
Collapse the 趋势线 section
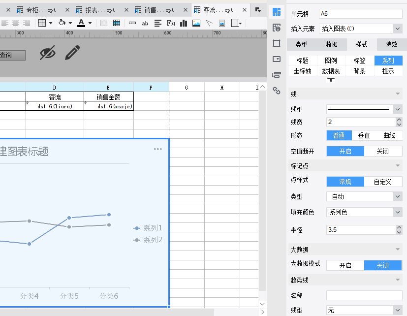tap(398, 280)
